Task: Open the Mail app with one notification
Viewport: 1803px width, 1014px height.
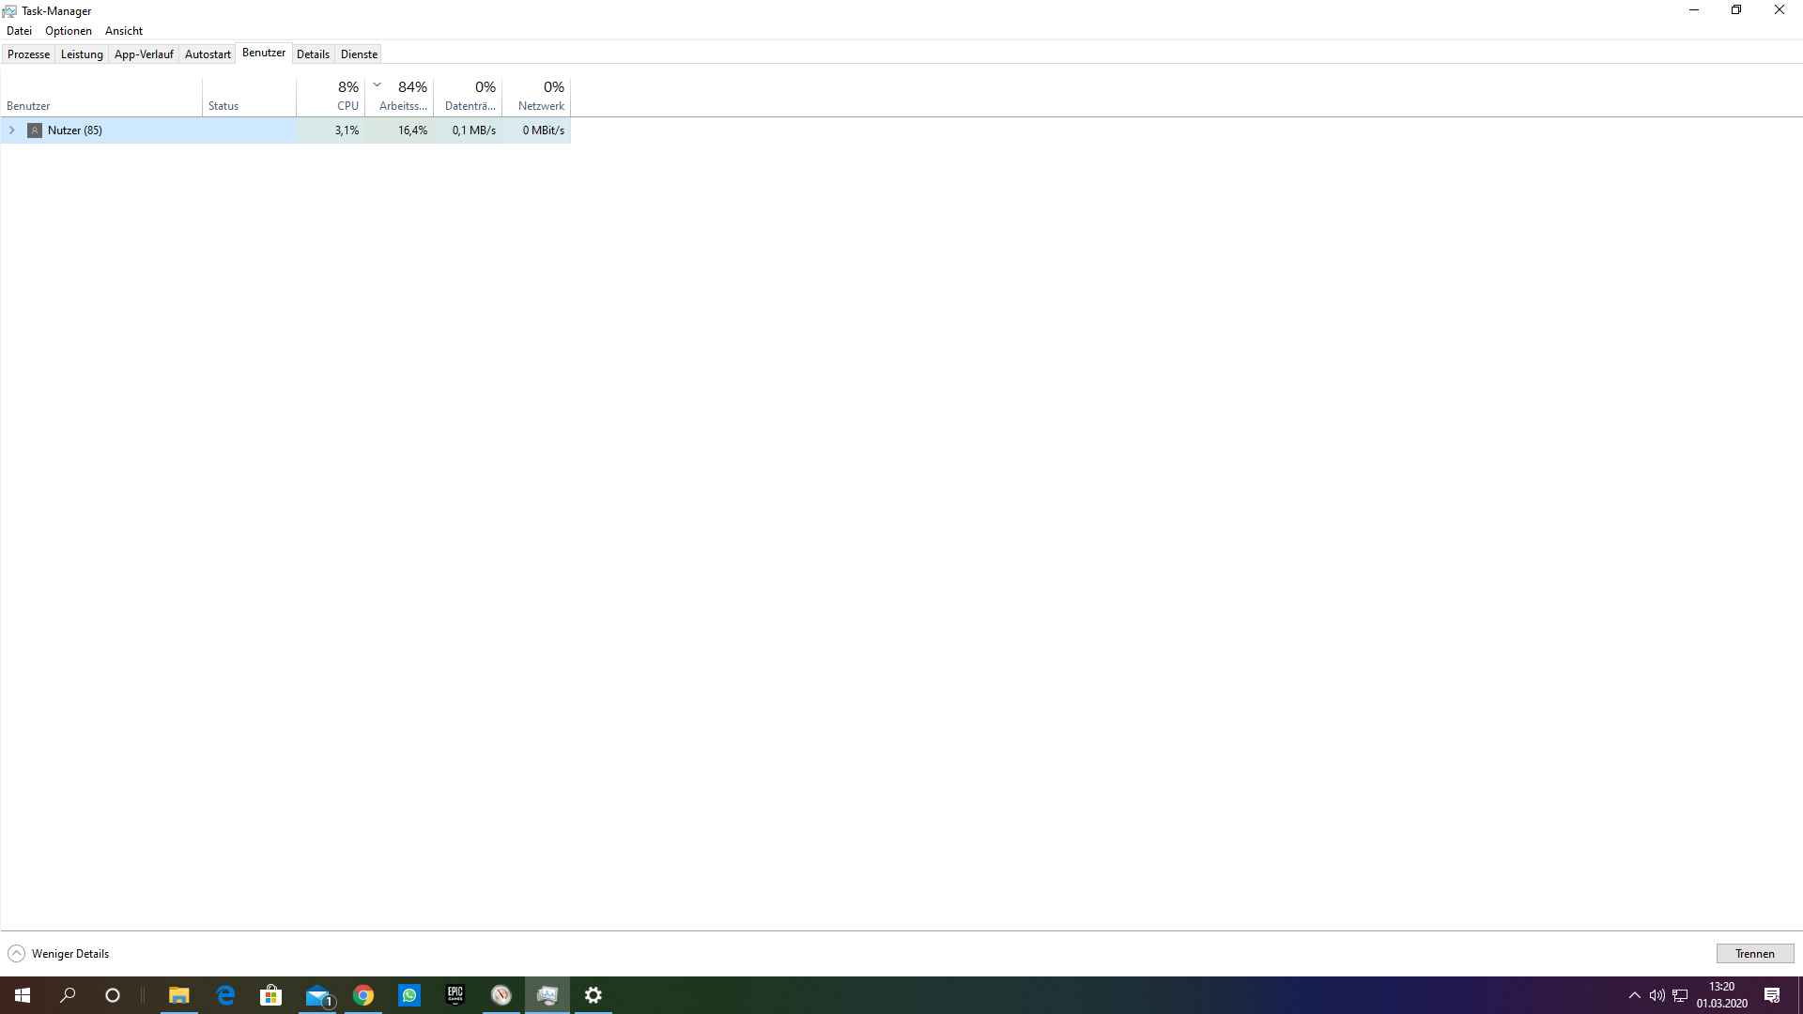Action: [317, 994]
